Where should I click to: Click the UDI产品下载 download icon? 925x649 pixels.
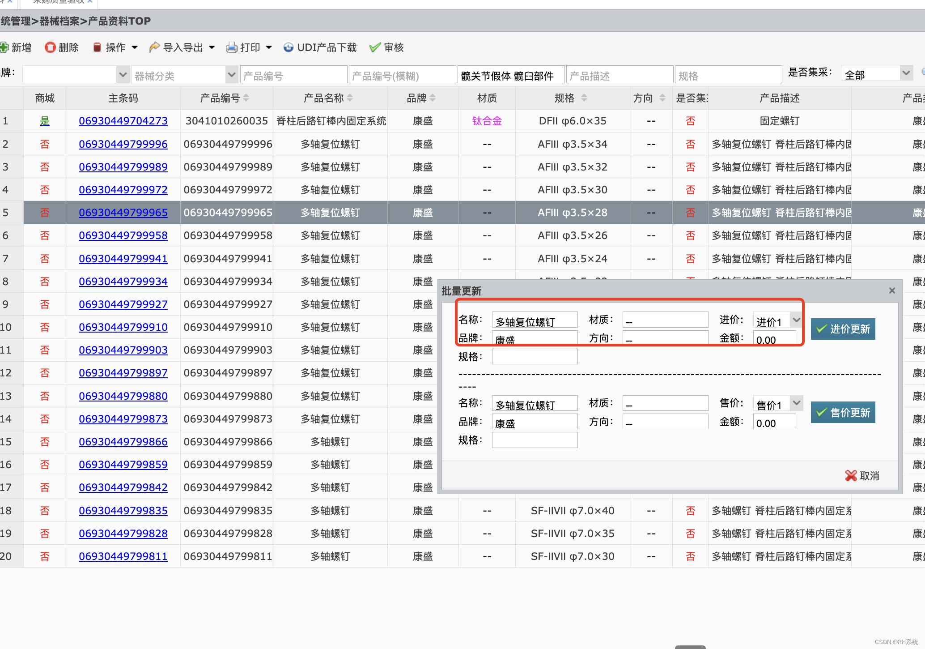(x=289, y=47)
